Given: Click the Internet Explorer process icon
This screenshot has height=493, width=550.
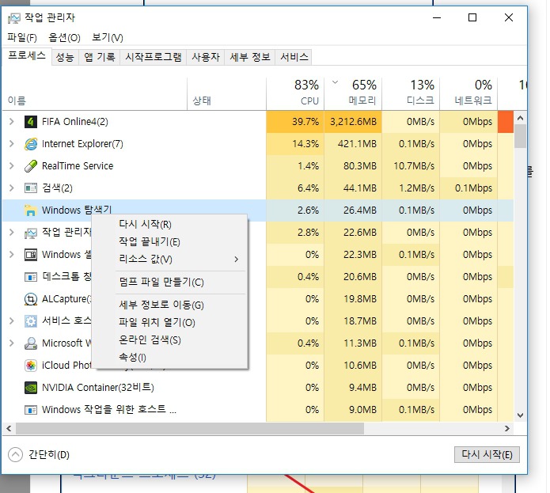Looking at the screenshot, I should click(x=31, y=144).
